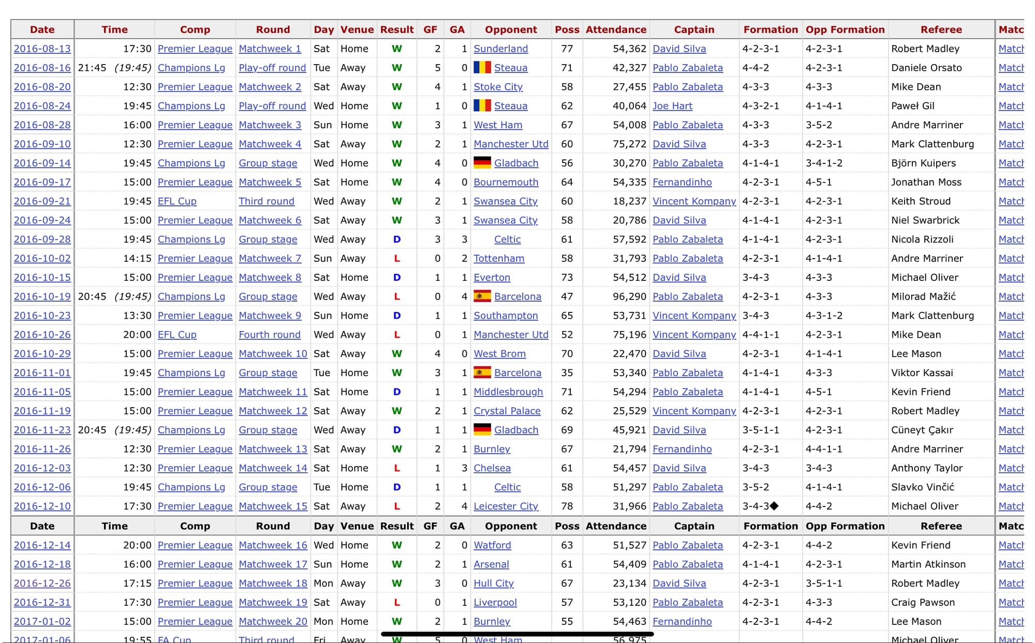This screenshot has height=643, width=1035.
Task: Sort by top Opp Formation header
Action: 845,29
